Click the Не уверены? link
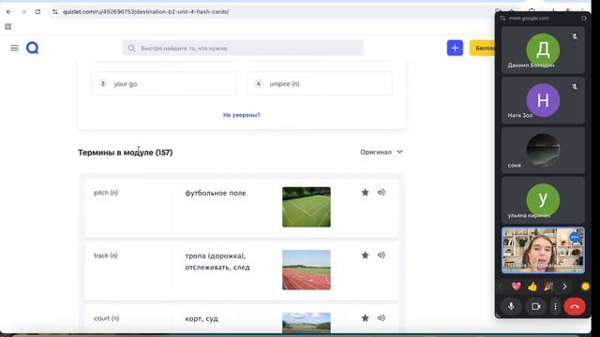The height and width of the screenshot is (337, 600). tap(242, 115)
